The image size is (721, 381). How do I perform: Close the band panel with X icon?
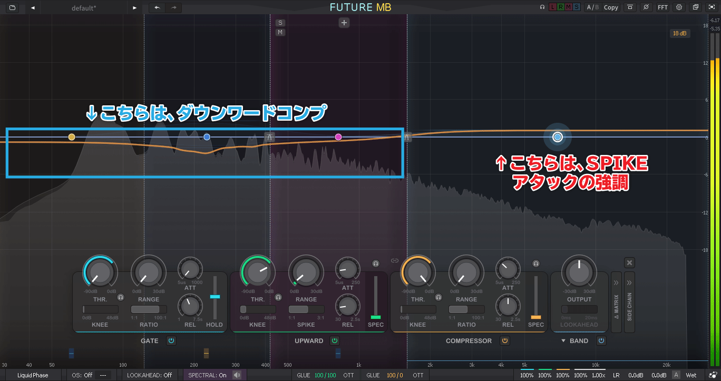pos(629,262)
